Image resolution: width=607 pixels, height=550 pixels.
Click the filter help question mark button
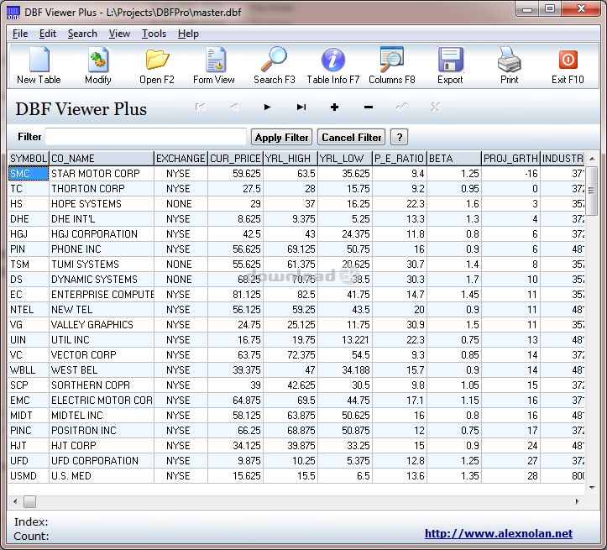point(399,138)
